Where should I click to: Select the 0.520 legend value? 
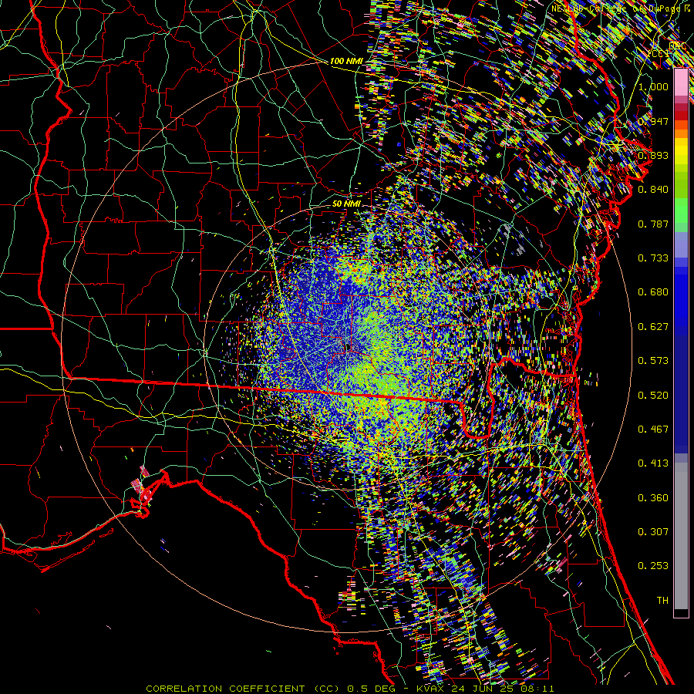[x=653, y=396]
